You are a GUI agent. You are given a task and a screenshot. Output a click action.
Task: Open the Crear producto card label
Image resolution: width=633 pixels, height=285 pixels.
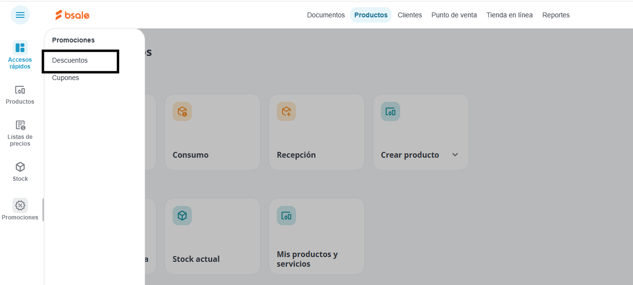(410, 155)
